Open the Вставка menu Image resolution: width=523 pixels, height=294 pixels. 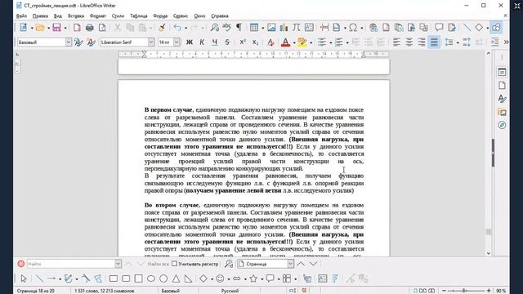(x=76, y=16)
